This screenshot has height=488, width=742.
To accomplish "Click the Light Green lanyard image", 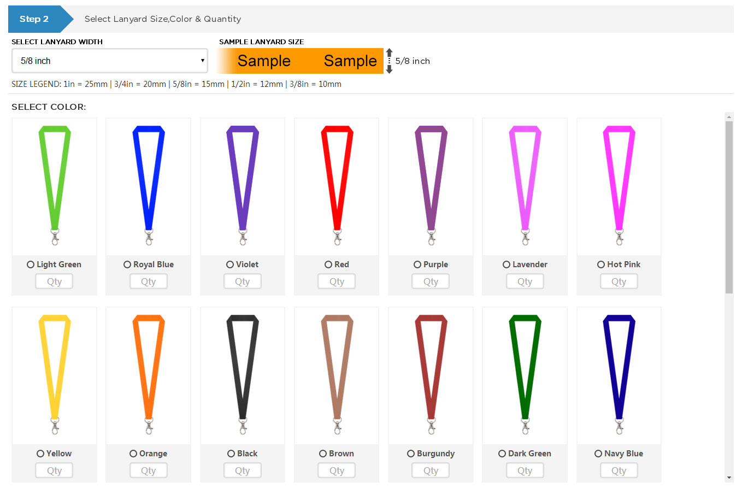I will 54,185.
